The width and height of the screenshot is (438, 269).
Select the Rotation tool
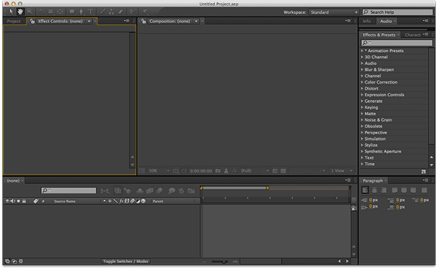(42, 11)
